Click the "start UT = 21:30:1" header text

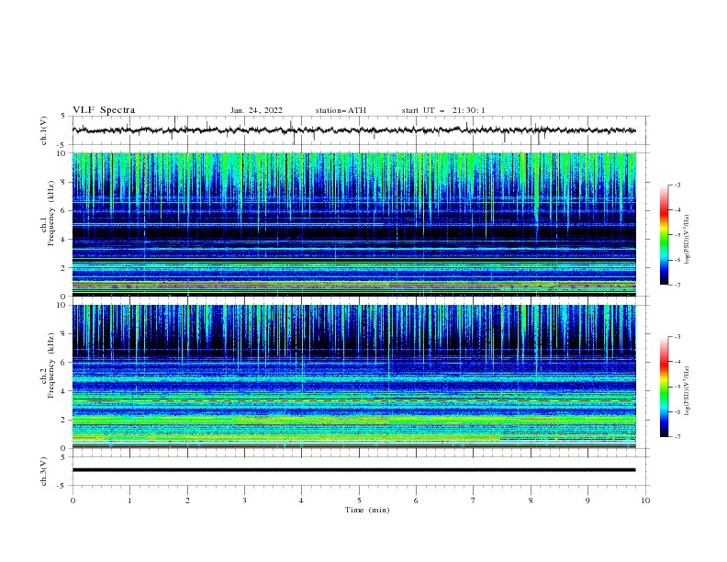tap(443, 110)
